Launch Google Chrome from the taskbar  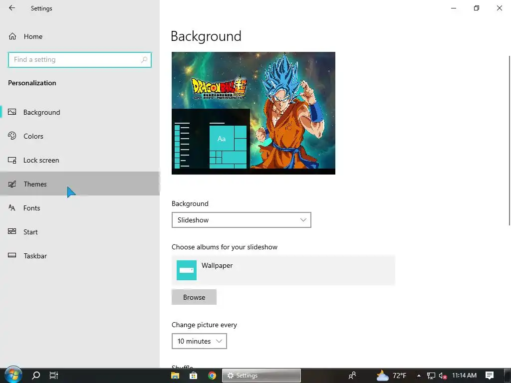tap(212, 376)
